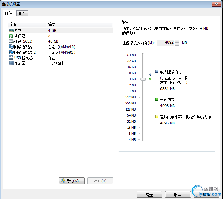Viewport: 223px width, 199px height.
Task: Click the 设备 column header
Action: pyautogui.click(x=27, y=24)
